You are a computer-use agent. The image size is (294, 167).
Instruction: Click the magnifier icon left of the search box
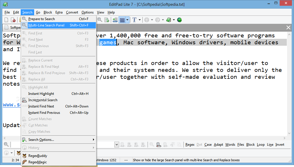pos(6,145)
